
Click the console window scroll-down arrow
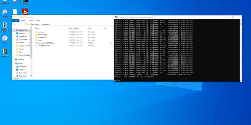pos(241,81)
